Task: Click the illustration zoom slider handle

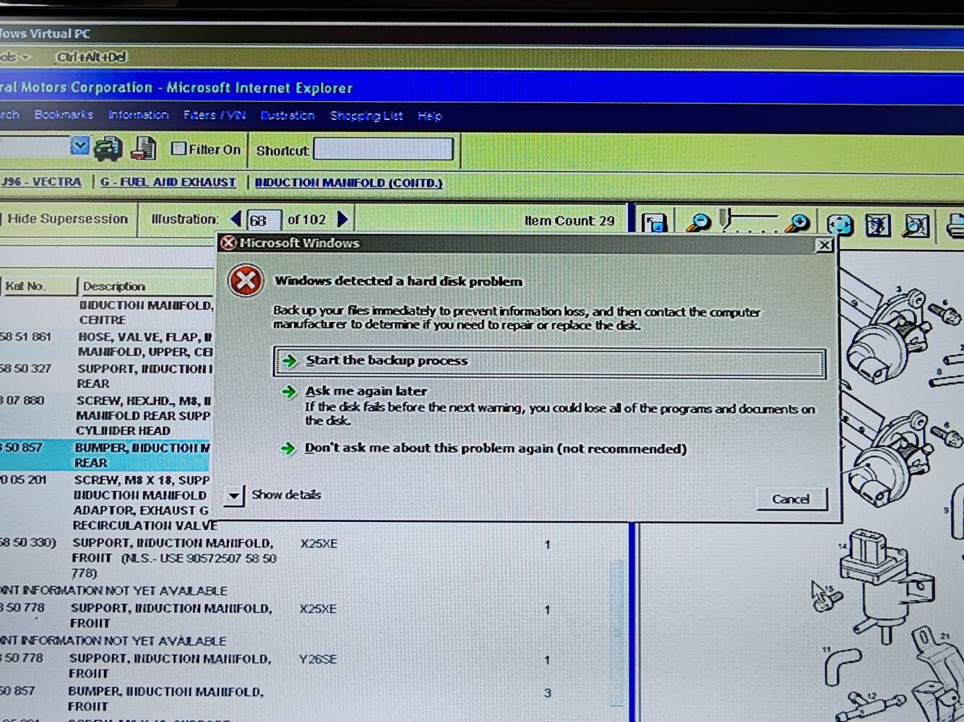Action: (726, 219)
